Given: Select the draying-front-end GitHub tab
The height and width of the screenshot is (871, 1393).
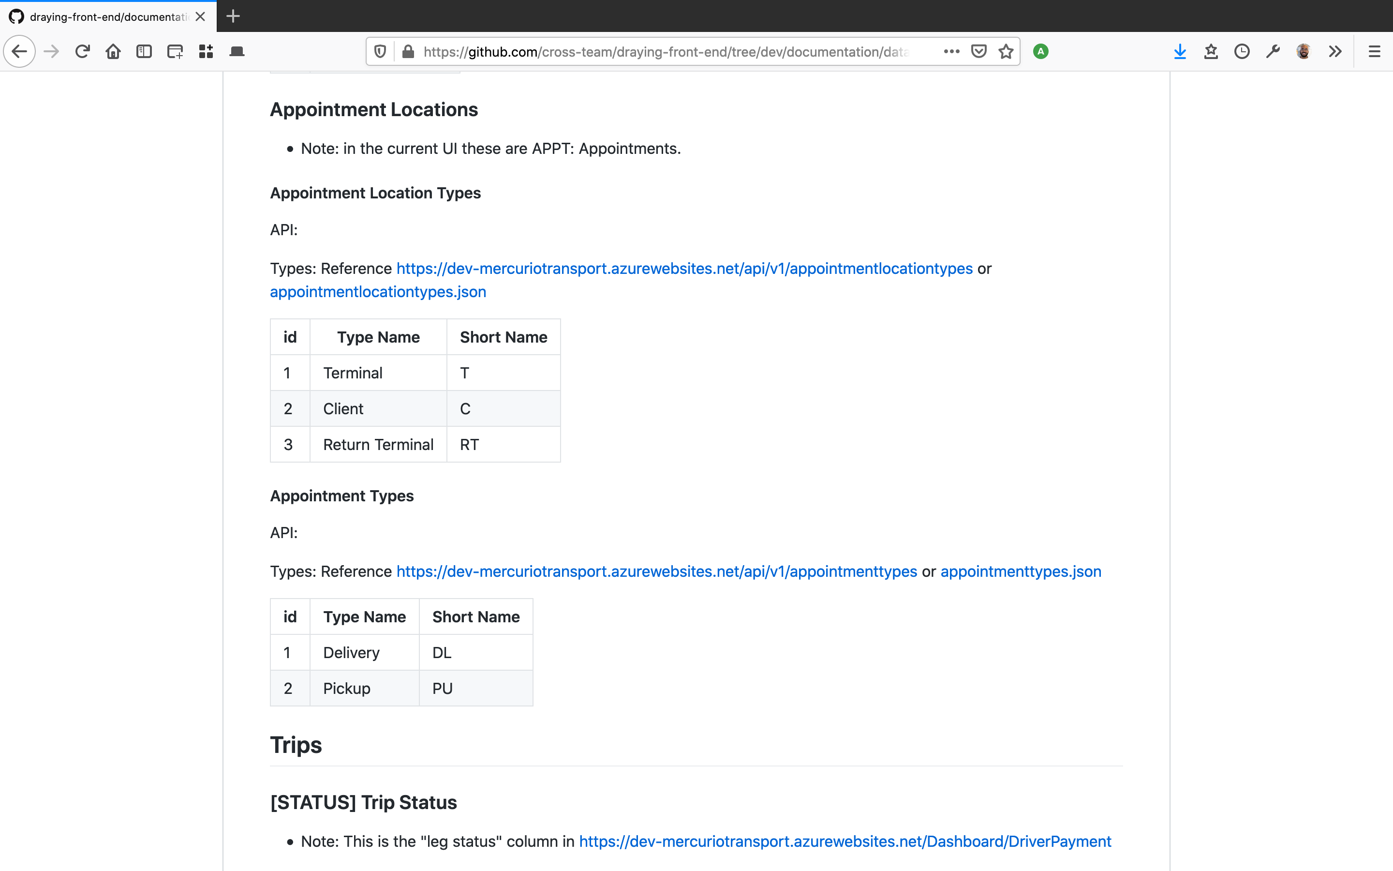Looking at the screenshot, I should 108,17.
